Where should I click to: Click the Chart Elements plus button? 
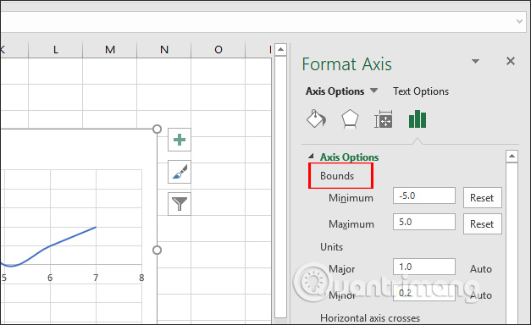coord(180,140)
